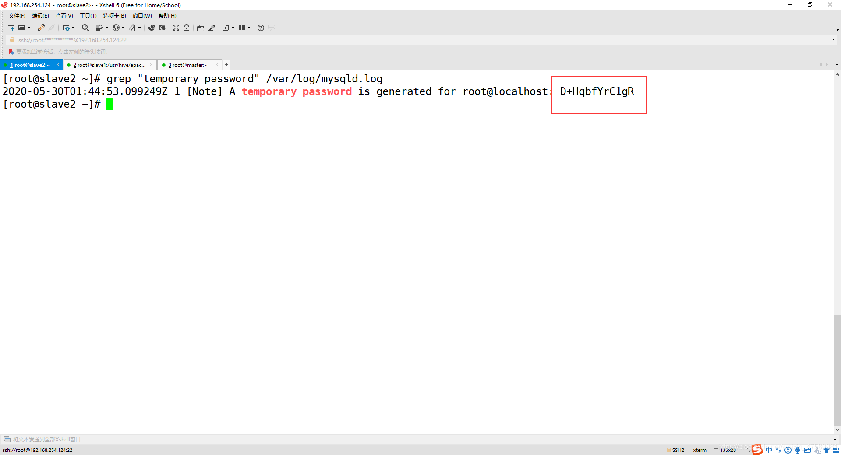This screenshot has width=841, height=455.
Task: Expand the color scheme dropdown arrow
Action: [107, 28]
